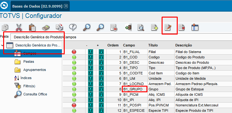232x113 pixels.
Task: Select the B1_TIPO field cell
Action: click(x=135, y=68)
